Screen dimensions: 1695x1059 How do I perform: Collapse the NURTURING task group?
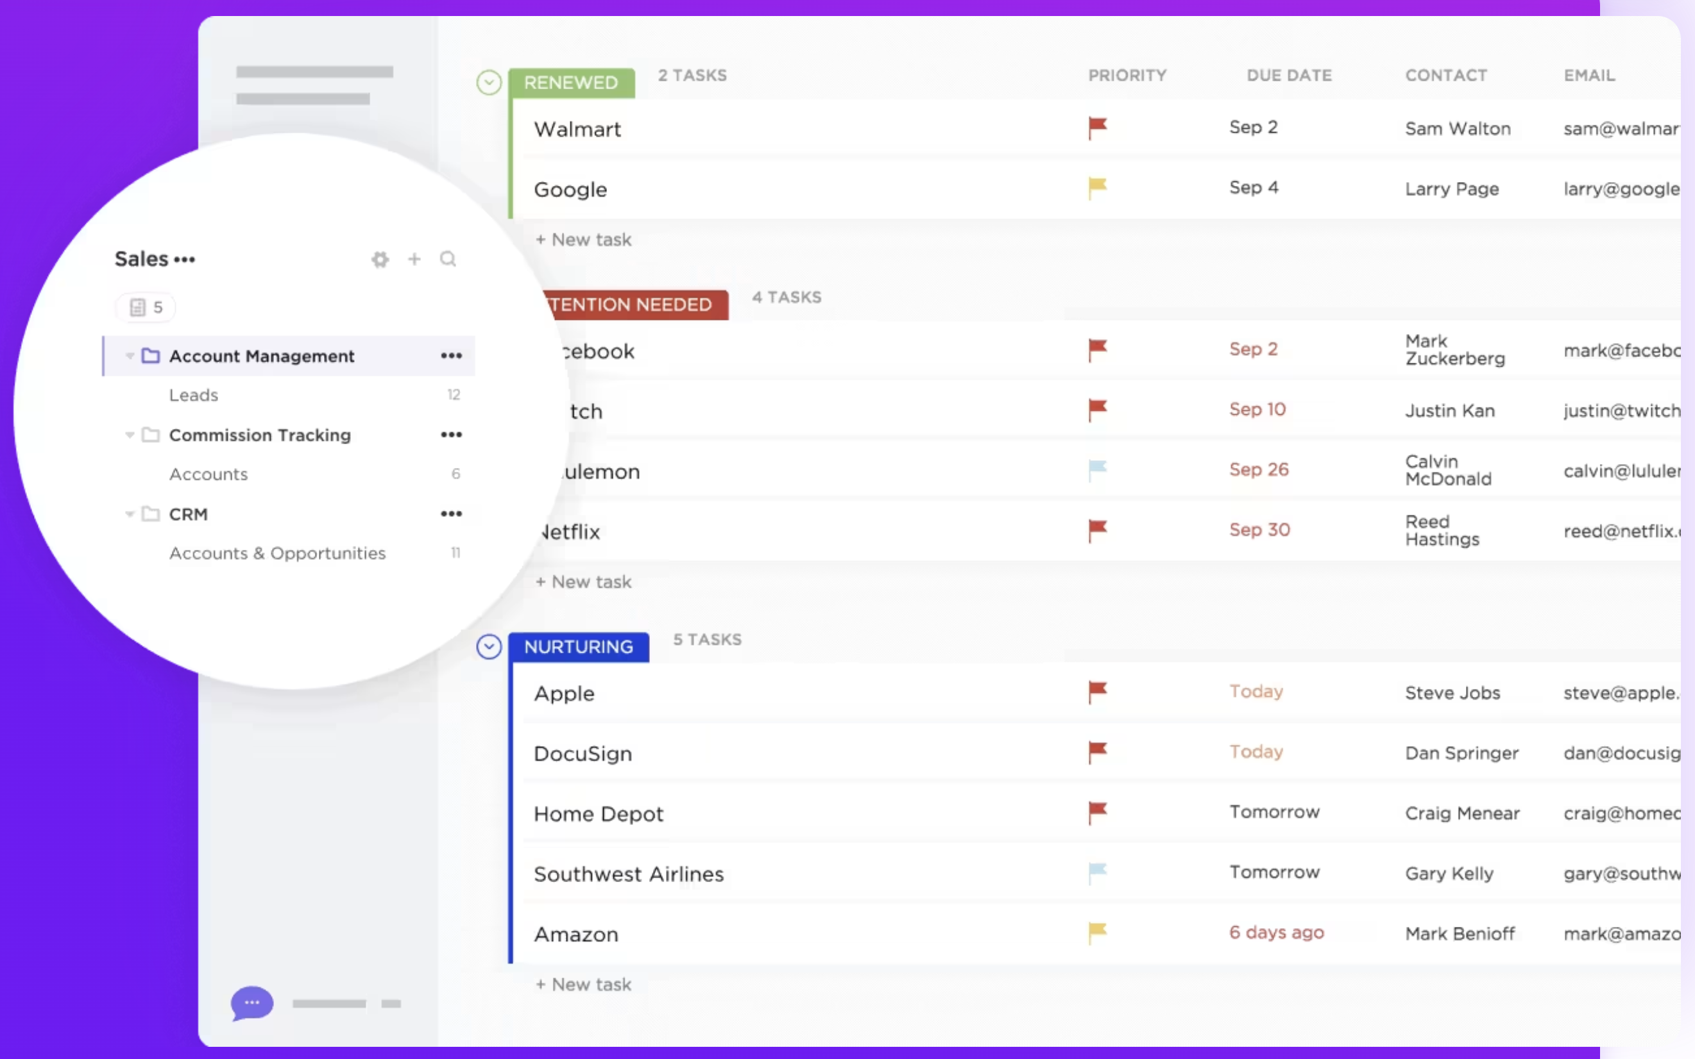coord(489,646)
